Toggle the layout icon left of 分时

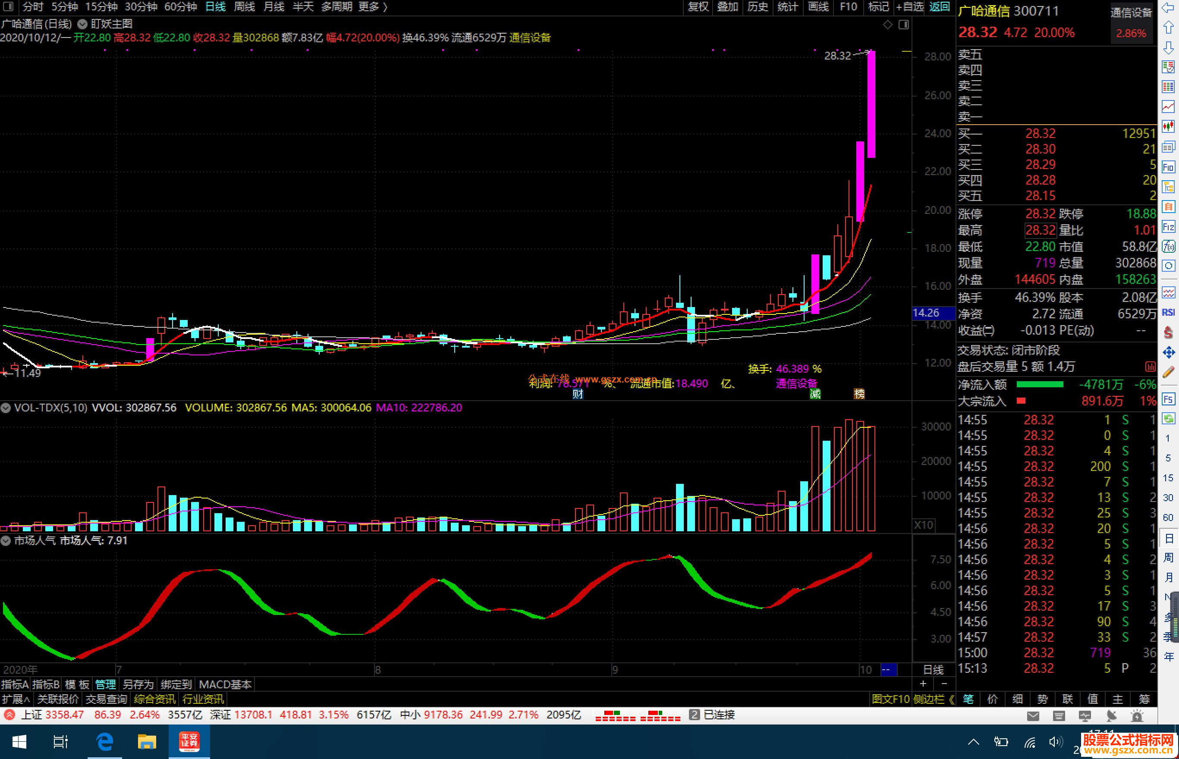tap(8, 7)
